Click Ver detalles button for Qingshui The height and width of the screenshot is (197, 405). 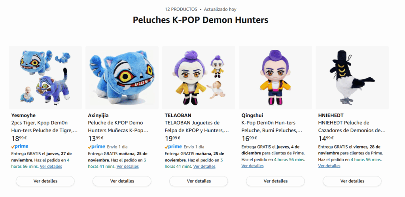pyautogui.click(x=275, y=181)
